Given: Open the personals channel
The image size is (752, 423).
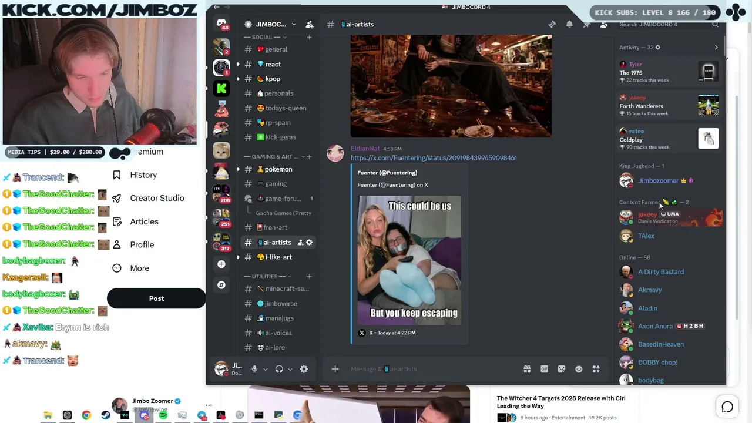Looking at the screenshot, I should tap(279, 93).
